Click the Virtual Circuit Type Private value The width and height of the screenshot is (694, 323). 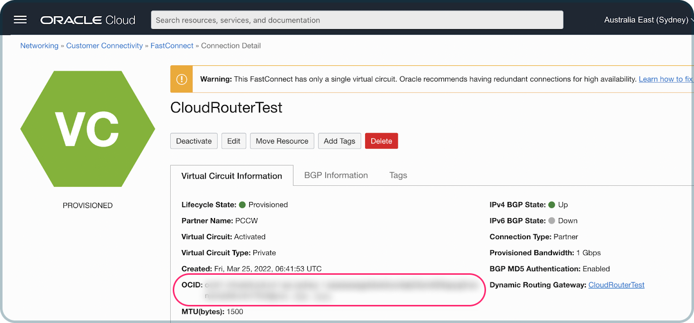(264, 253)
